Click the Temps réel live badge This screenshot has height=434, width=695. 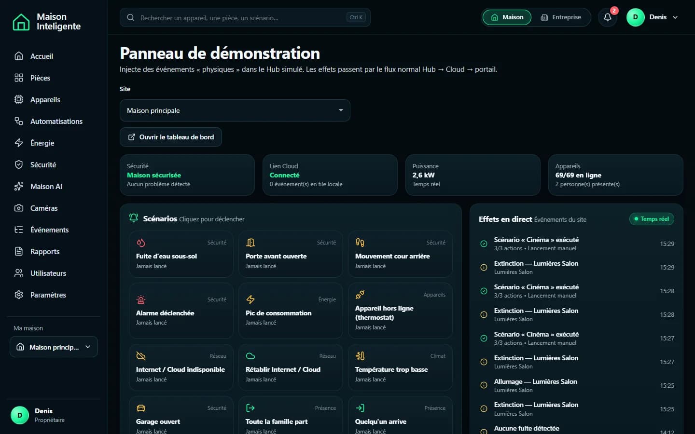[x=652, y=219]
